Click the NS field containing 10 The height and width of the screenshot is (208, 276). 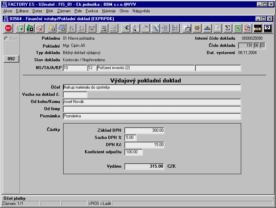pos(75,68)
